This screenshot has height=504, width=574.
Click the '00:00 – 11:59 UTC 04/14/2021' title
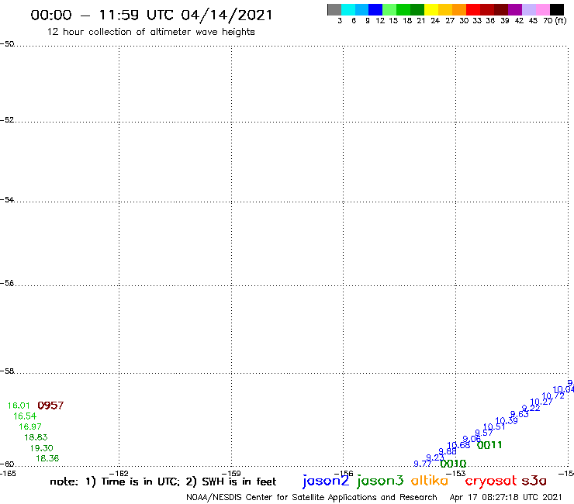pyautogui.click(x=151, y=15)
